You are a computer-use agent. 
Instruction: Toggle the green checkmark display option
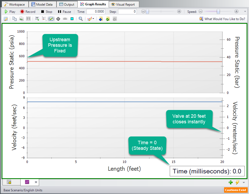coord(51,19)
